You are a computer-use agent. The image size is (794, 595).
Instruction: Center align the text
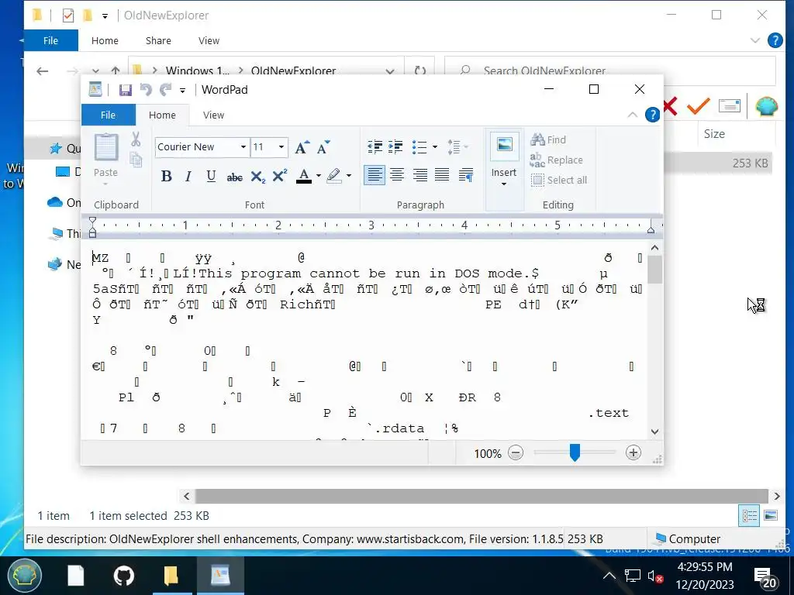click(x=397, y=175)
